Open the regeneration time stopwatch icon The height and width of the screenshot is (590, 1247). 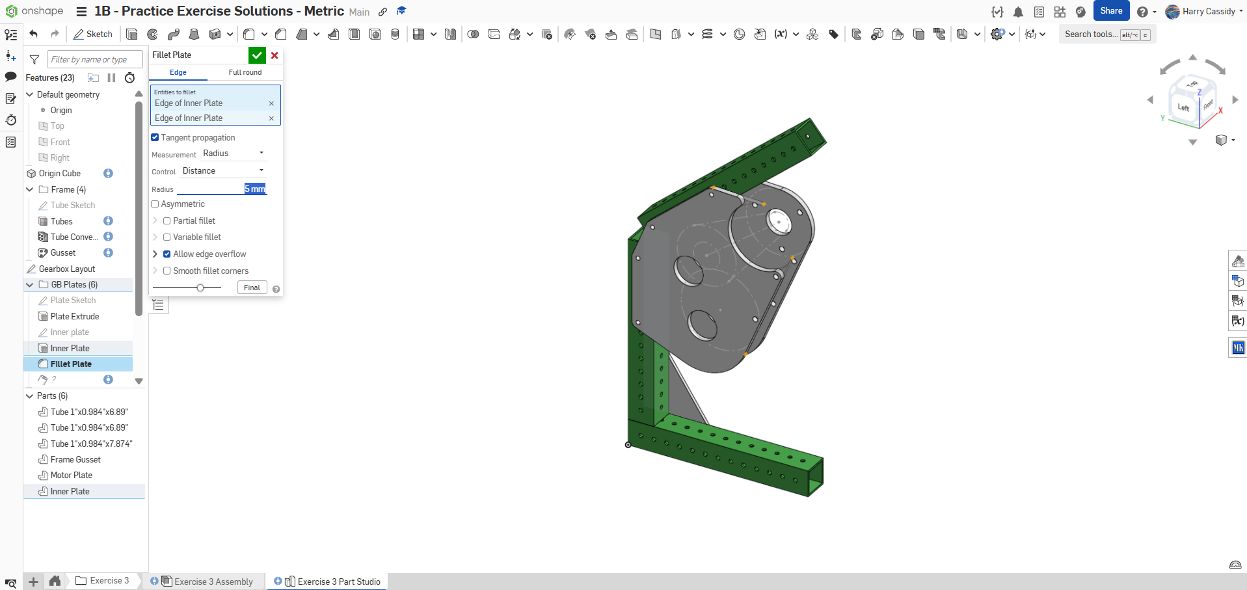(x=130, y=78)
